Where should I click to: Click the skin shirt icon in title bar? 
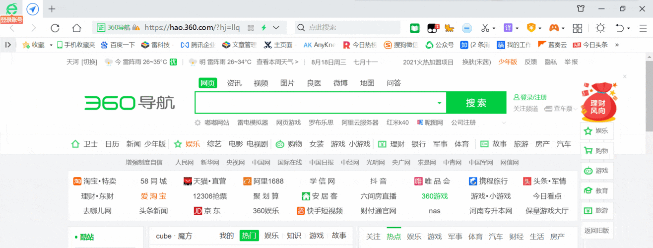coord(581,8)
